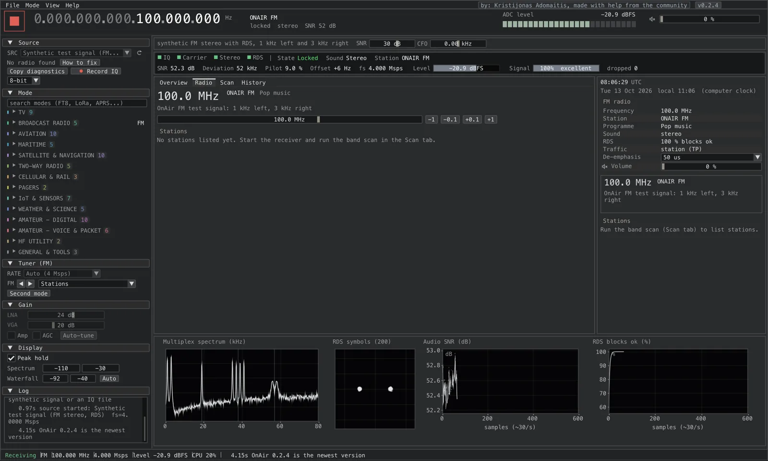Expand the AMATEUR – VOICE & PACKET category
This screenshot has width=768, height=461.
[x=14, y=230]
